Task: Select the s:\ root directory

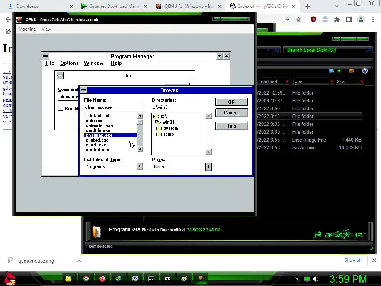Action: click(160, 116)
